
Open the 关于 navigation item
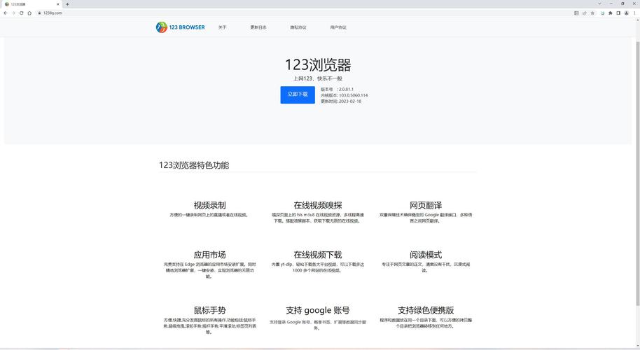(222, 27)
